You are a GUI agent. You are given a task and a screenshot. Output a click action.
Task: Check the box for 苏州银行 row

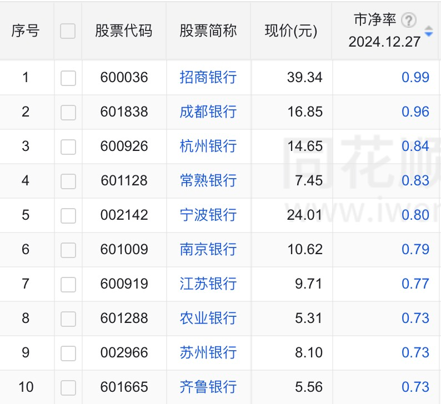pos(68,353)
